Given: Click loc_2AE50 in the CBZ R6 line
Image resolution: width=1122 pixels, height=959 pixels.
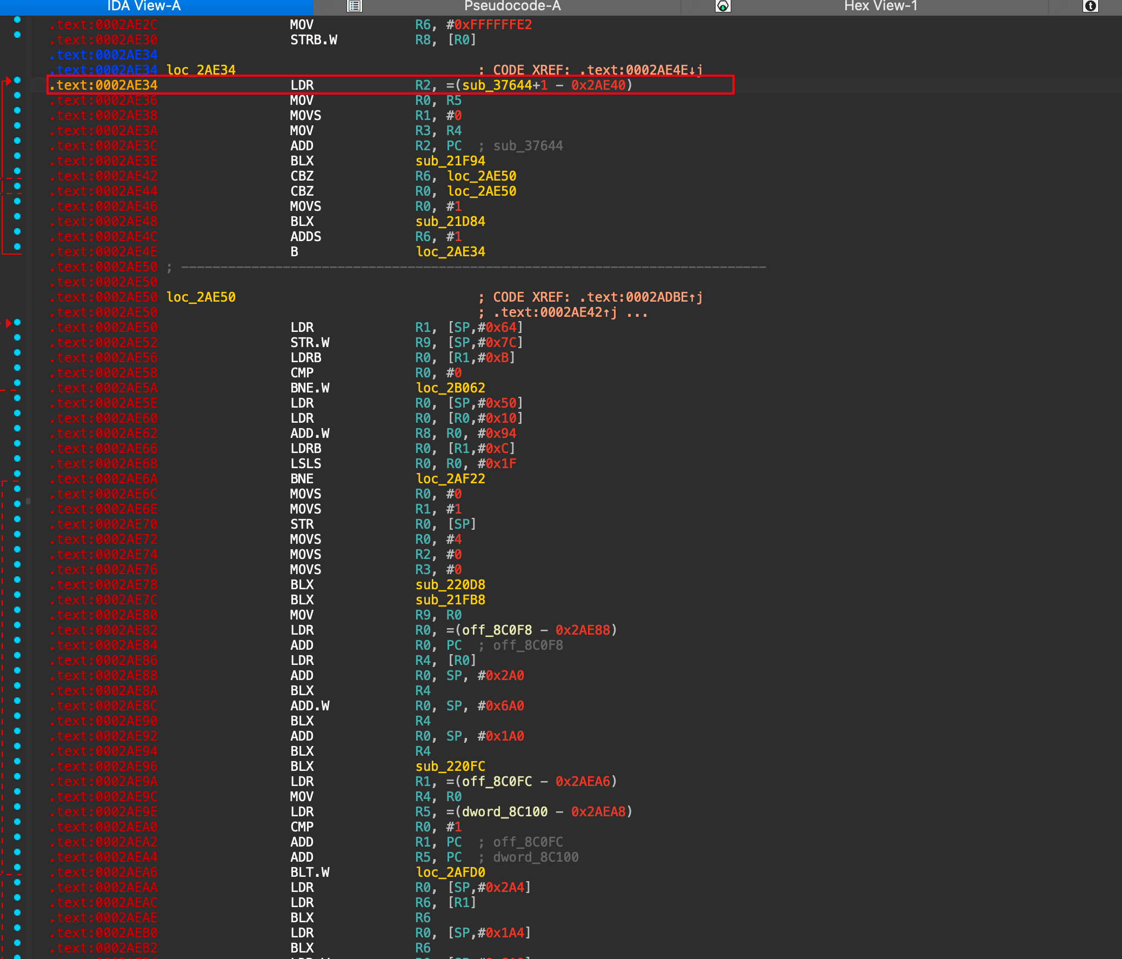Looking at the screenshot, I should pyautogui.click(x=482, y=176).
